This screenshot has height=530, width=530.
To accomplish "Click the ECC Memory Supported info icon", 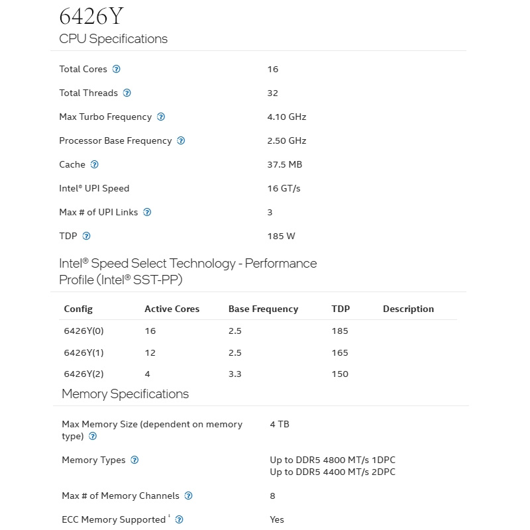I will tap(179, 520).
